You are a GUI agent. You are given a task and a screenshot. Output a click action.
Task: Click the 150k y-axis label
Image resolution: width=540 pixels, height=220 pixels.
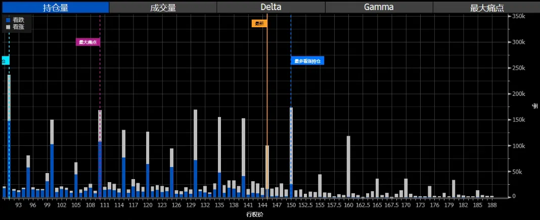tap(519, 120)
